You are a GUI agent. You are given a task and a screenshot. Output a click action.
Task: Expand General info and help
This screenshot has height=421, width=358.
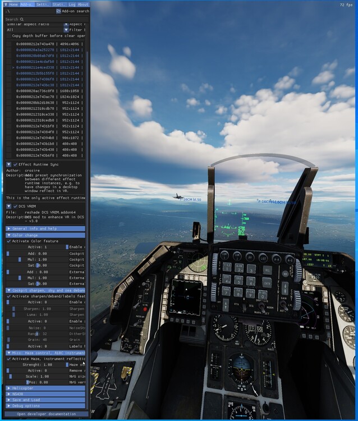pos(45,228)
